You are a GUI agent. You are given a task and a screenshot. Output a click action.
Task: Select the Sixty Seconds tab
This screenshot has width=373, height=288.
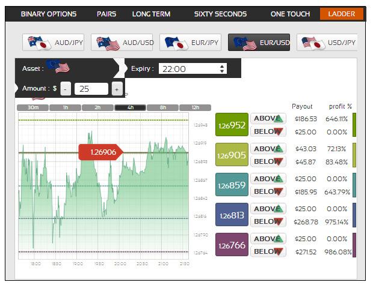[220, 14]
